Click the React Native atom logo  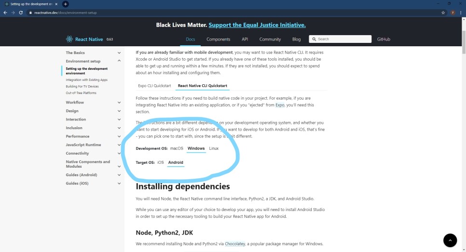(69, 39)
